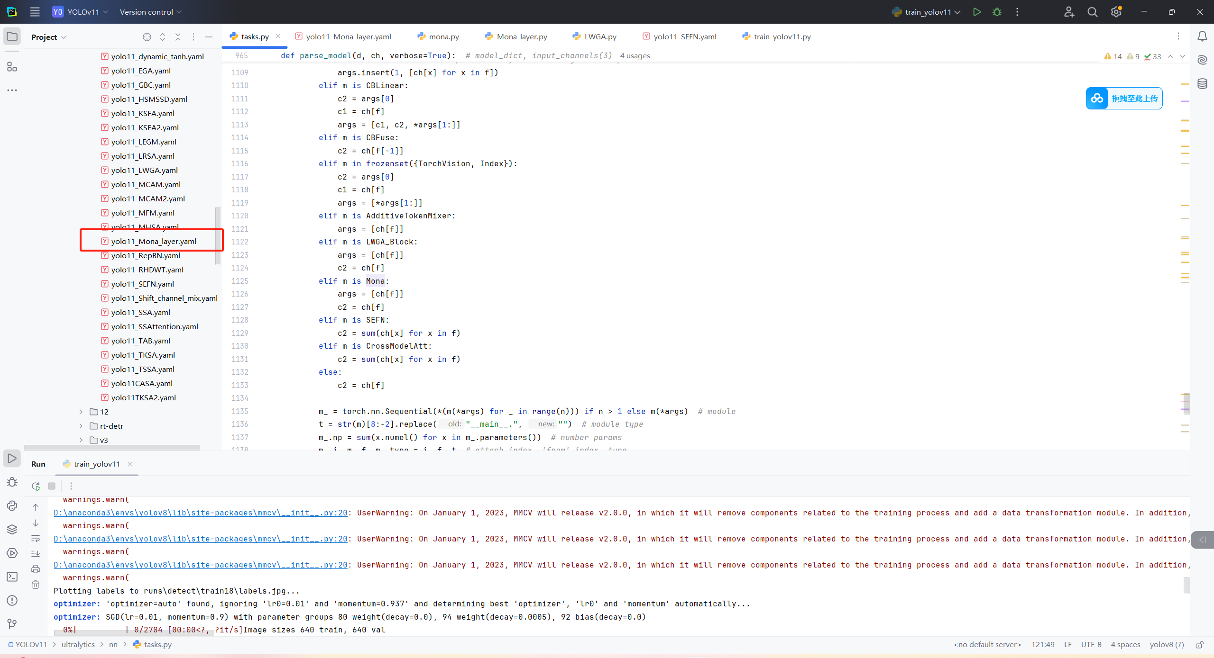1214x658 pixels.
Task: Toggle soft-wrap in the run console
Action: coord(36,539)
